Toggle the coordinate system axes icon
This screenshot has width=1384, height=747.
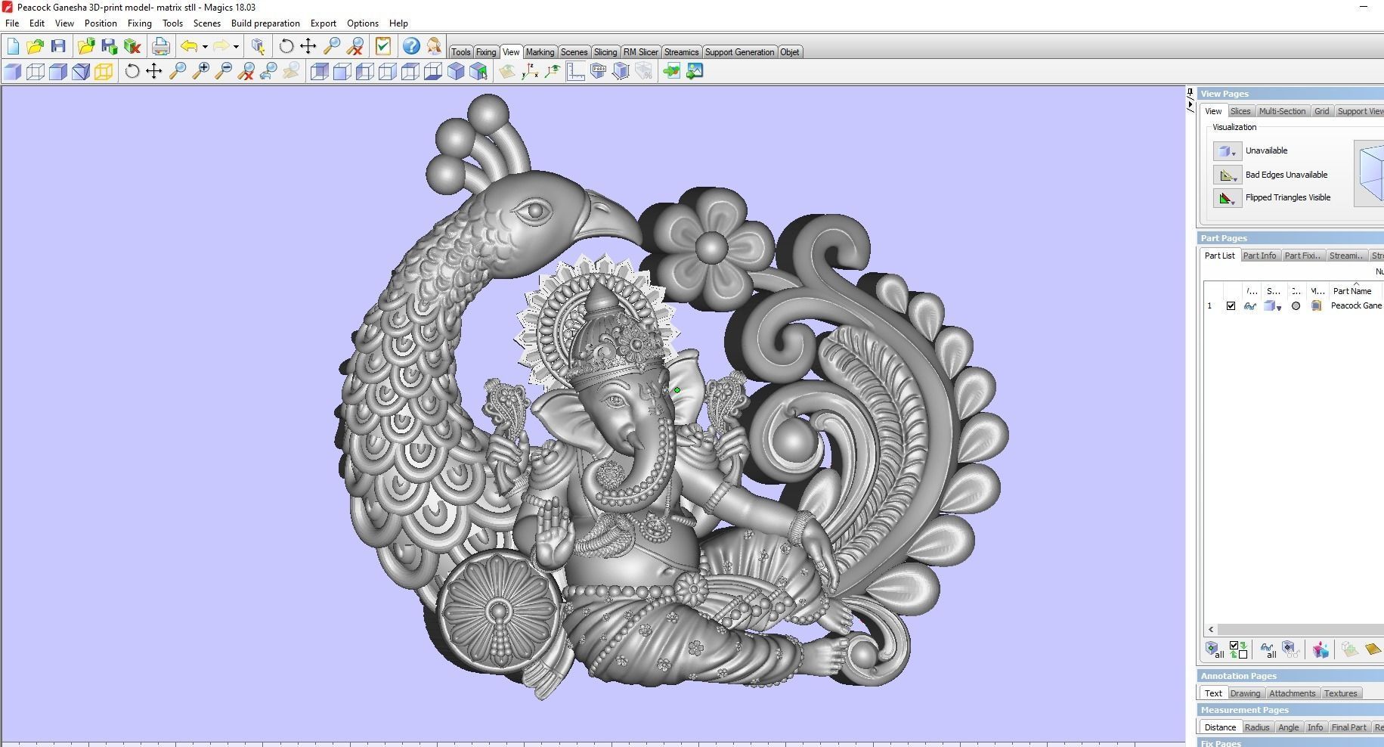tap(530, 71)
